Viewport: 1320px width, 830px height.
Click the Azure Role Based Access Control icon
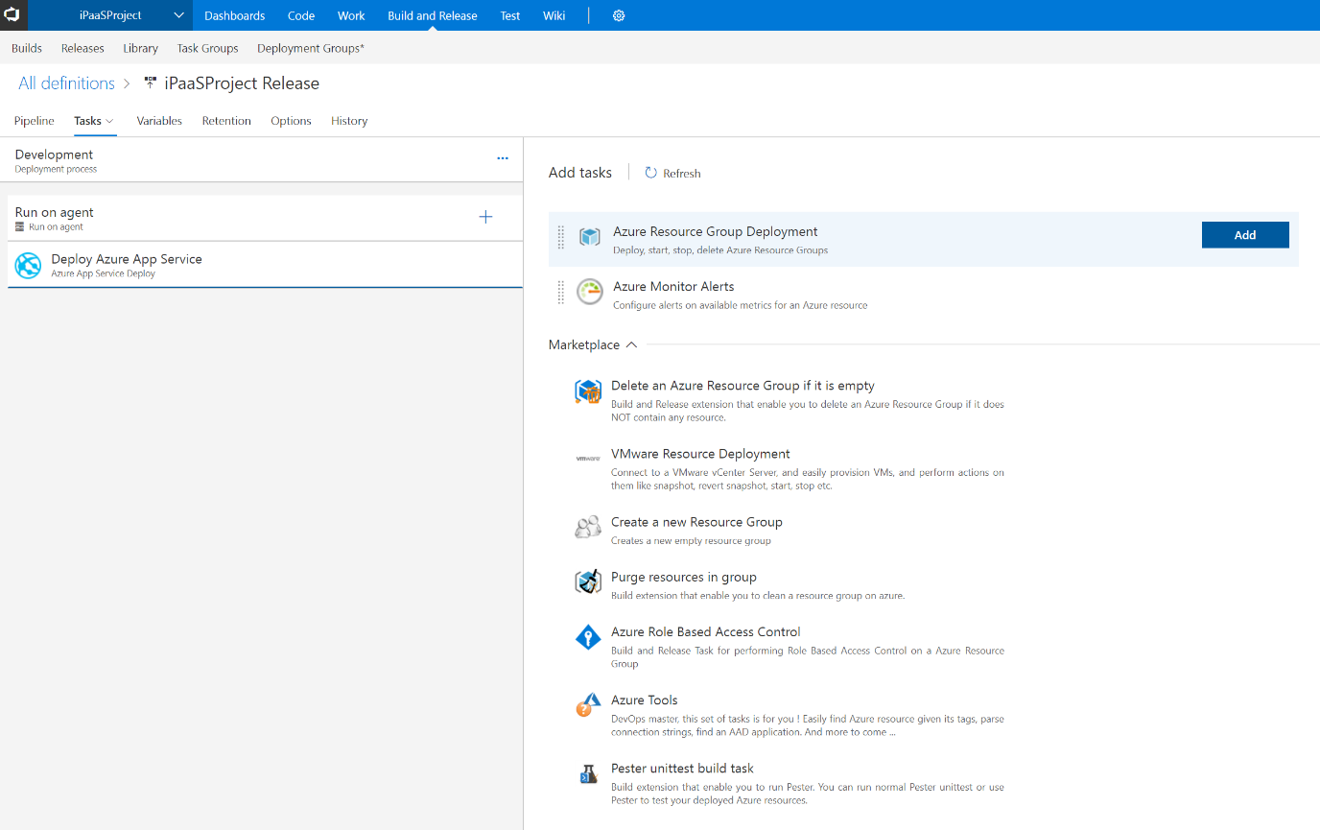pyautogui.click(x=587, y=637)
